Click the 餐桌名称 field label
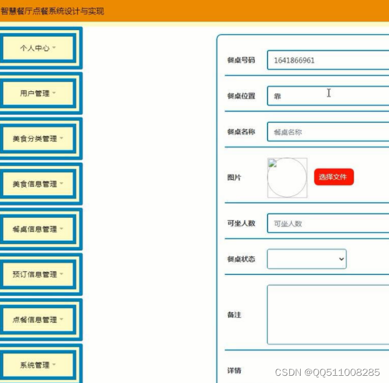The height and width of the screenshot is (383, 389). click(x=241, y=131)
